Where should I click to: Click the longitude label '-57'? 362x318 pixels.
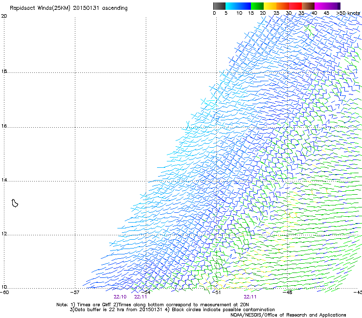[75, 293]
